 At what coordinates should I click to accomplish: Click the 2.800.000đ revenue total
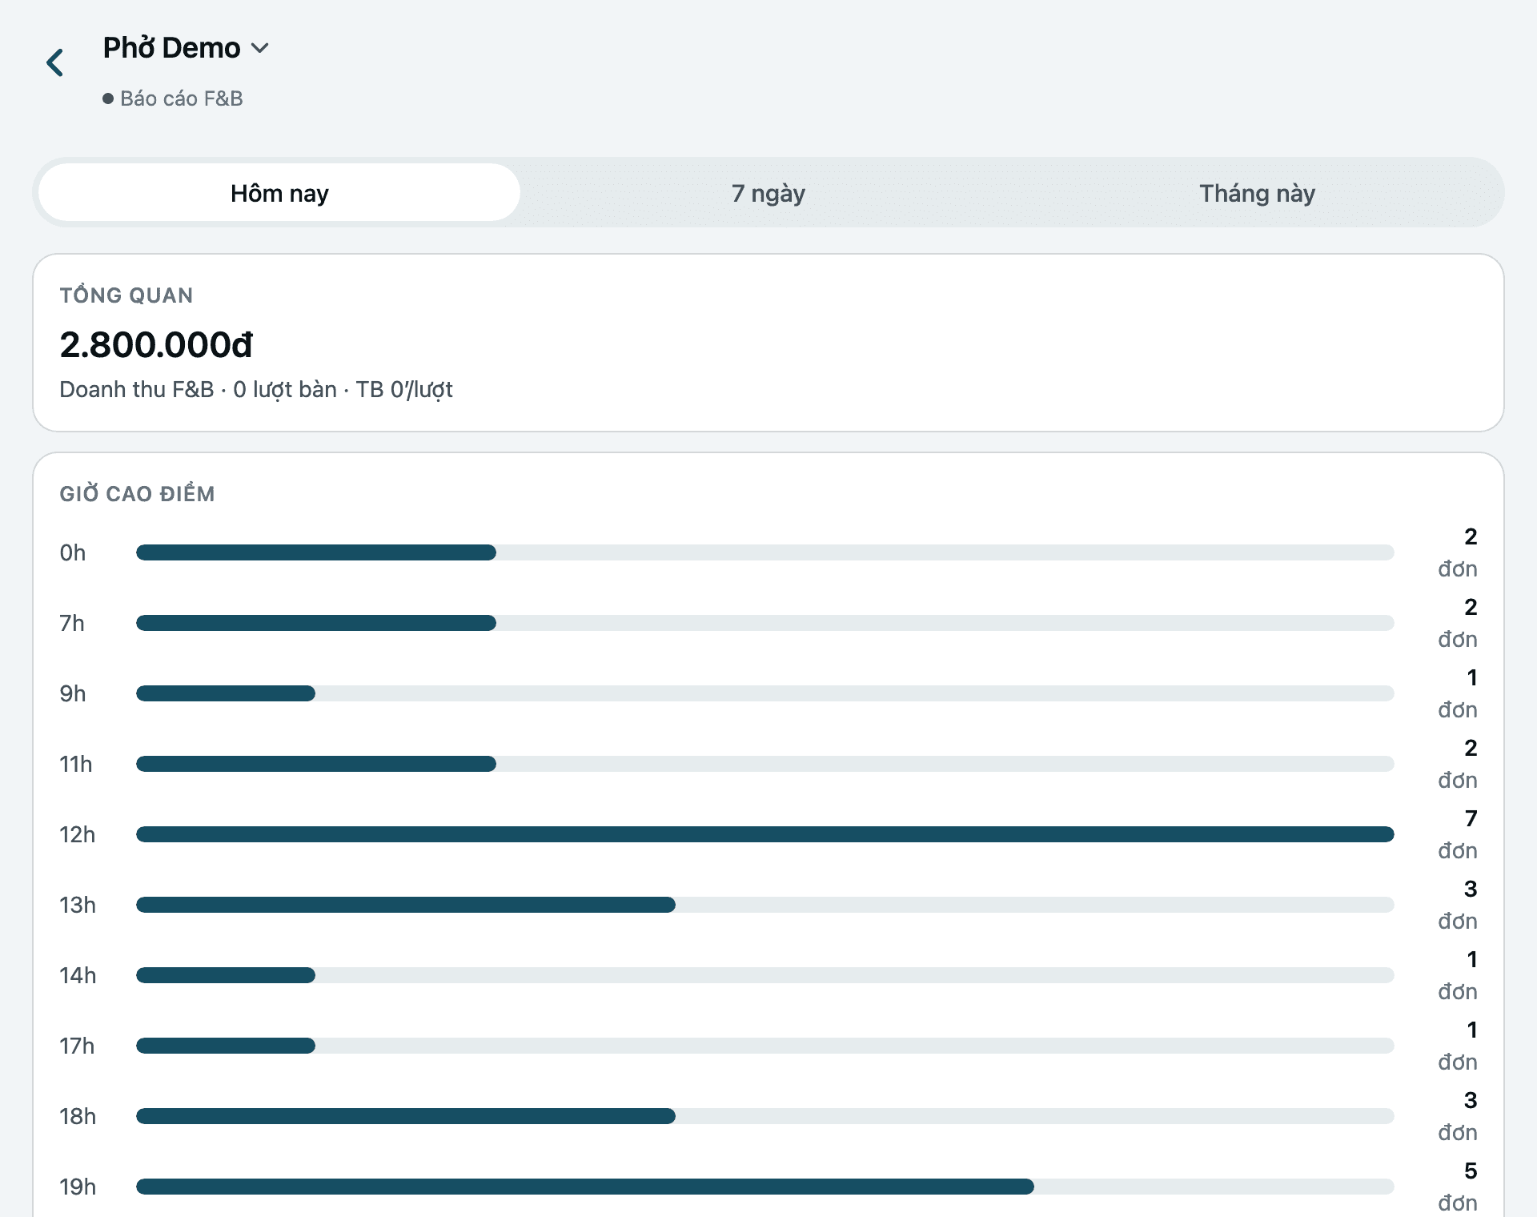[x=156, y=345]
